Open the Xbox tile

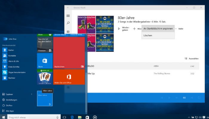(x=45, y=35)
